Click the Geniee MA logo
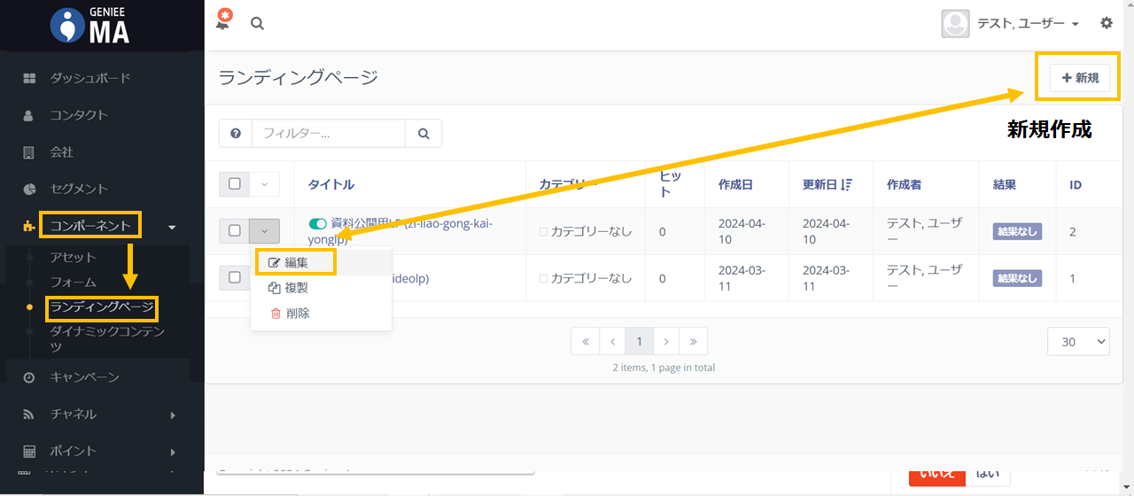Image resolution: width=1134 pixels, height=496 pixels. tap(90, 25)
